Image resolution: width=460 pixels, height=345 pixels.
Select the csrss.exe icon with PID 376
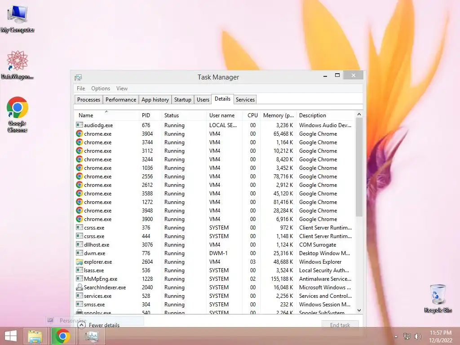tap(79, 227)
